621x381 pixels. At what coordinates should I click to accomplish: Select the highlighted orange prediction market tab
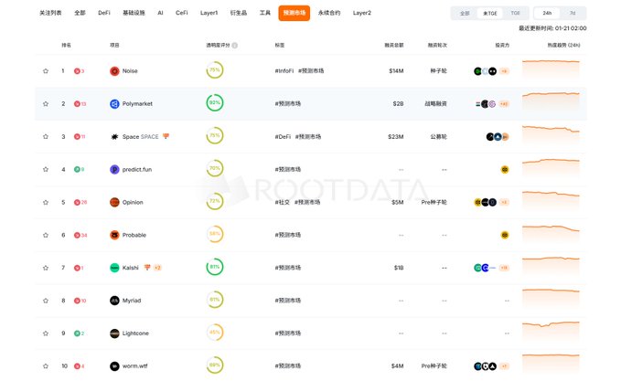(x=294, y=13)
